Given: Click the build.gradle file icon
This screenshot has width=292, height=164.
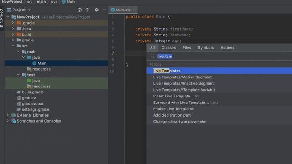Looking at the screenshot, I should (x=19, y=92).
